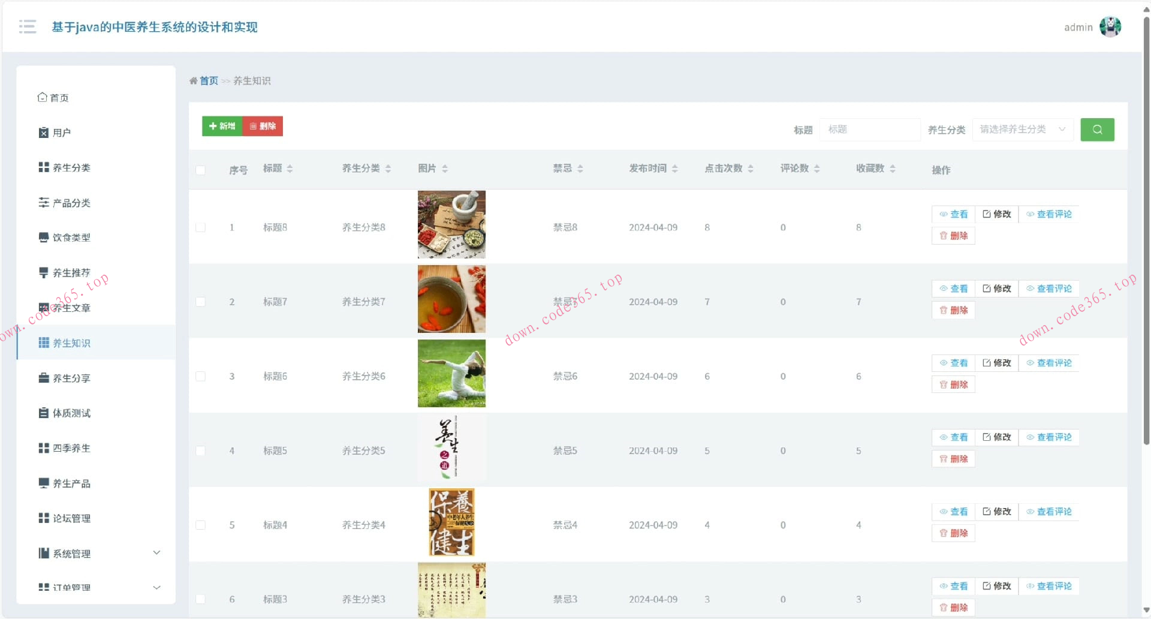Click the 标题 search input field
The height and width of the screenshot is (619, 1151).
click(x=869, y=130)
